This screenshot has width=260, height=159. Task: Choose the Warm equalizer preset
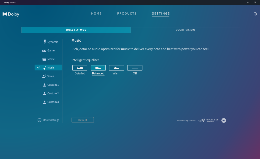point(116,68)
